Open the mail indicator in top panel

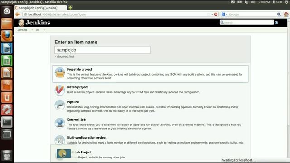[x=232, y=2]
